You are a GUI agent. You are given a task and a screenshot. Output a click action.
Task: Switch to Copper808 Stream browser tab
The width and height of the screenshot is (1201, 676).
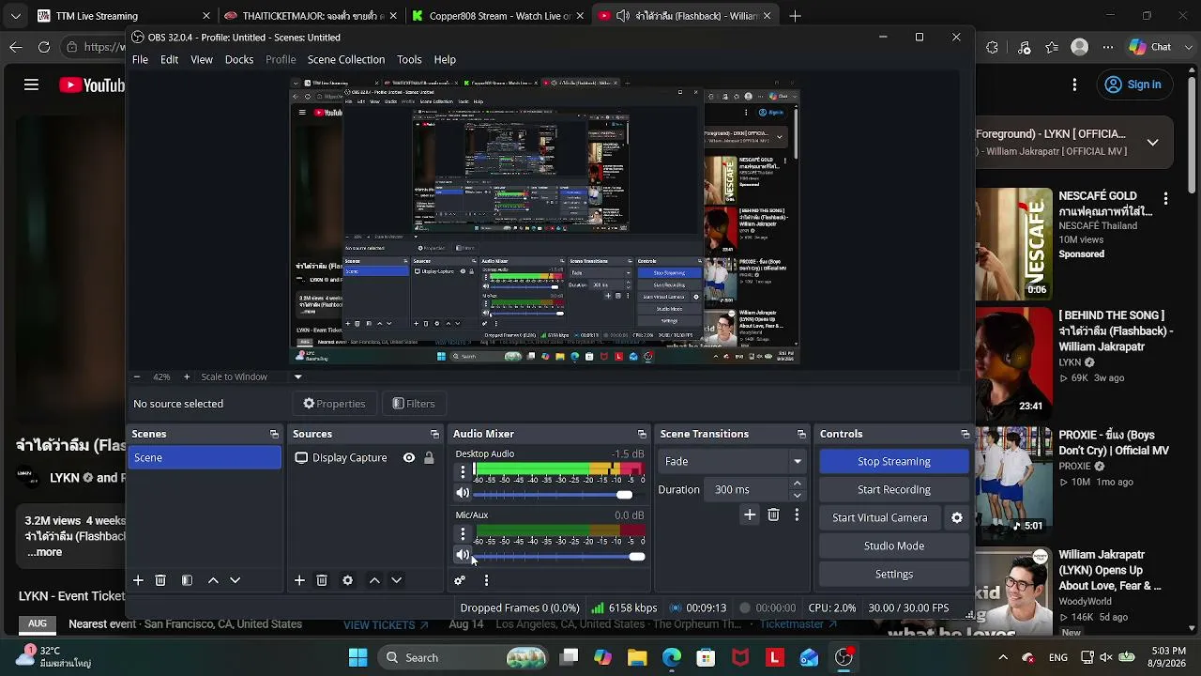499,16
